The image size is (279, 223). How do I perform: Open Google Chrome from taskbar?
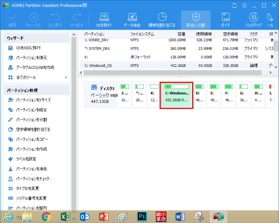pyautogui.click(x=46, y=217)
